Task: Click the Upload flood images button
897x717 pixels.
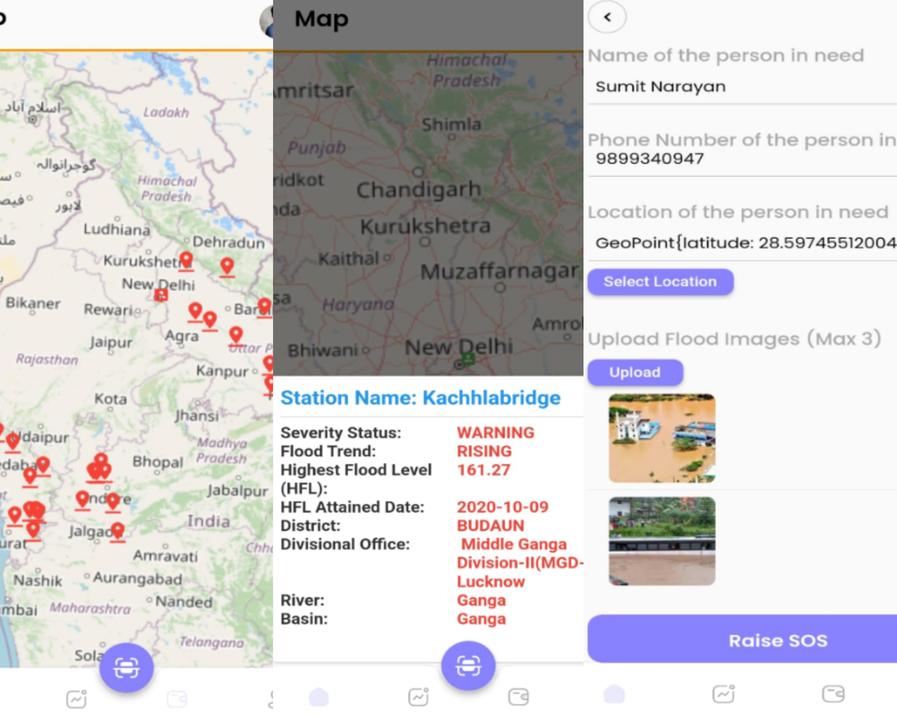Action: (635, 372)
